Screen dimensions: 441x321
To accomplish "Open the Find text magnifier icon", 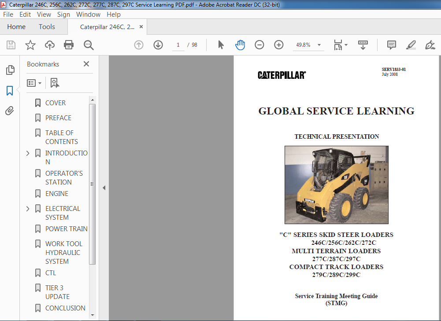I will point(89,45).
